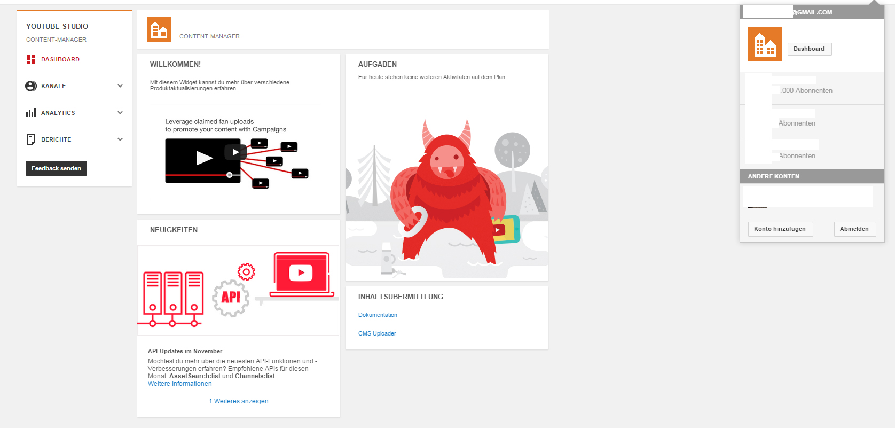This screenshot has height=428, width=895.
Task: Click the Dashboard grid icon in sidebar
Action: (31, 59)
